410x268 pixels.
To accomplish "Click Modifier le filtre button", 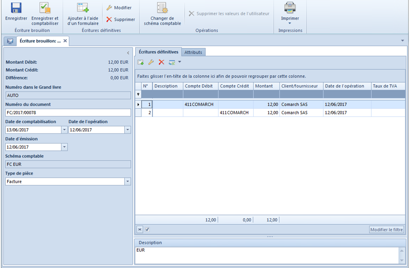I will [x=387, y=229].
